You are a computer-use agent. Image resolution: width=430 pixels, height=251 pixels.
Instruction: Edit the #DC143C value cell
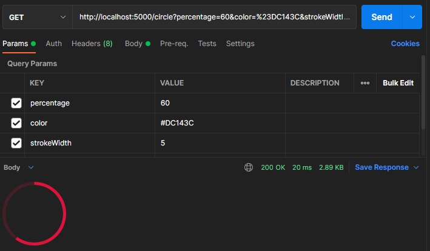[220, 123]
